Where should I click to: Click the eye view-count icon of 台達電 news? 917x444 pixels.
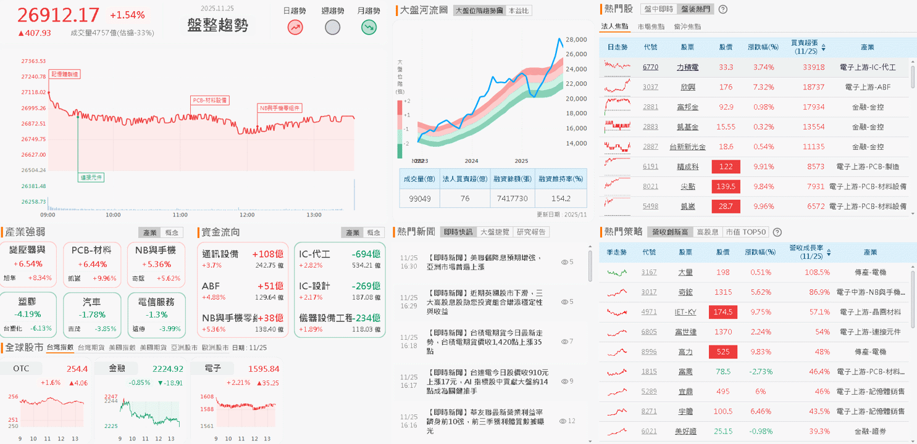tap(564, 381)
